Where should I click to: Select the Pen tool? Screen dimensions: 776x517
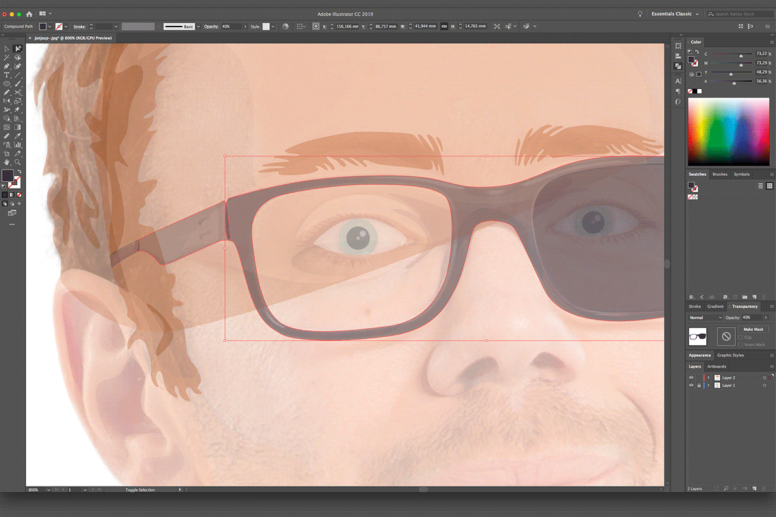pos(6,67)
